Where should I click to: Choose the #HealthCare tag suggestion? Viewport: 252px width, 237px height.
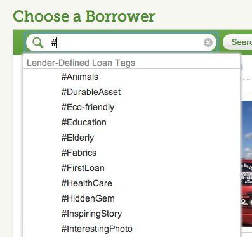pos(86,183)
